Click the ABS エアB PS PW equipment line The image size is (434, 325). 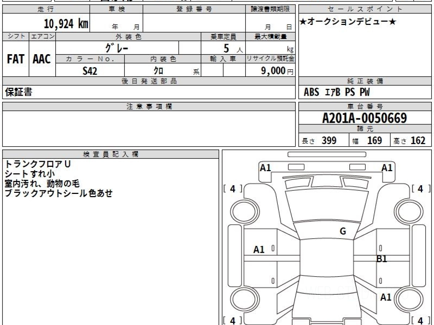(x=337, y=92)
